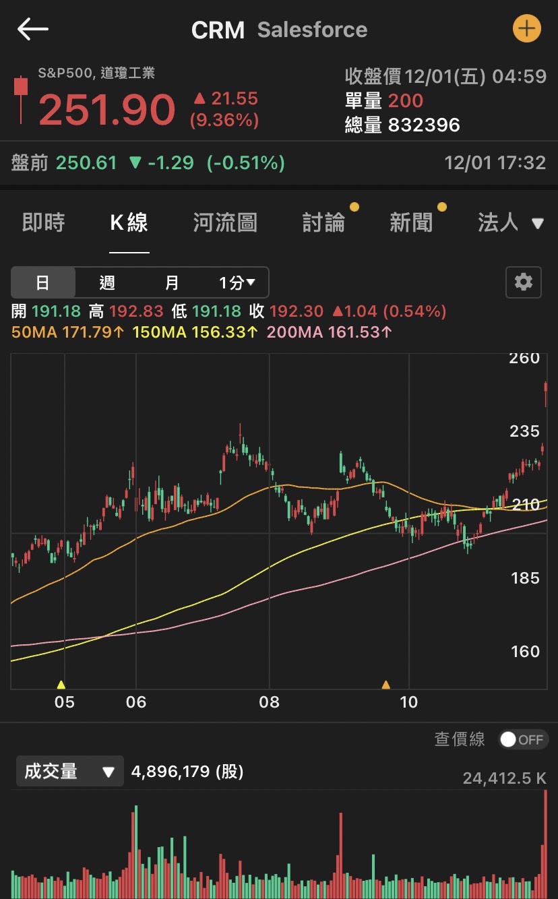This screenshot has height=899, width=558.
Task: Tap the red candlestick icon beside price
Action: [x=21, y=98]
